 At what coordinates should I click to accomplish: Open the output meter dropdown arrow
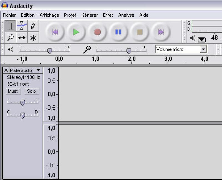(202, 40)
